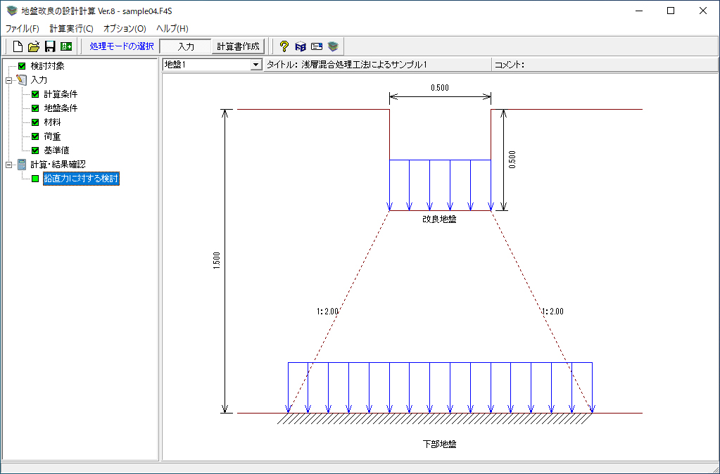
Task: Open the ヘルプ(H) menu
Action: (172, 28)
